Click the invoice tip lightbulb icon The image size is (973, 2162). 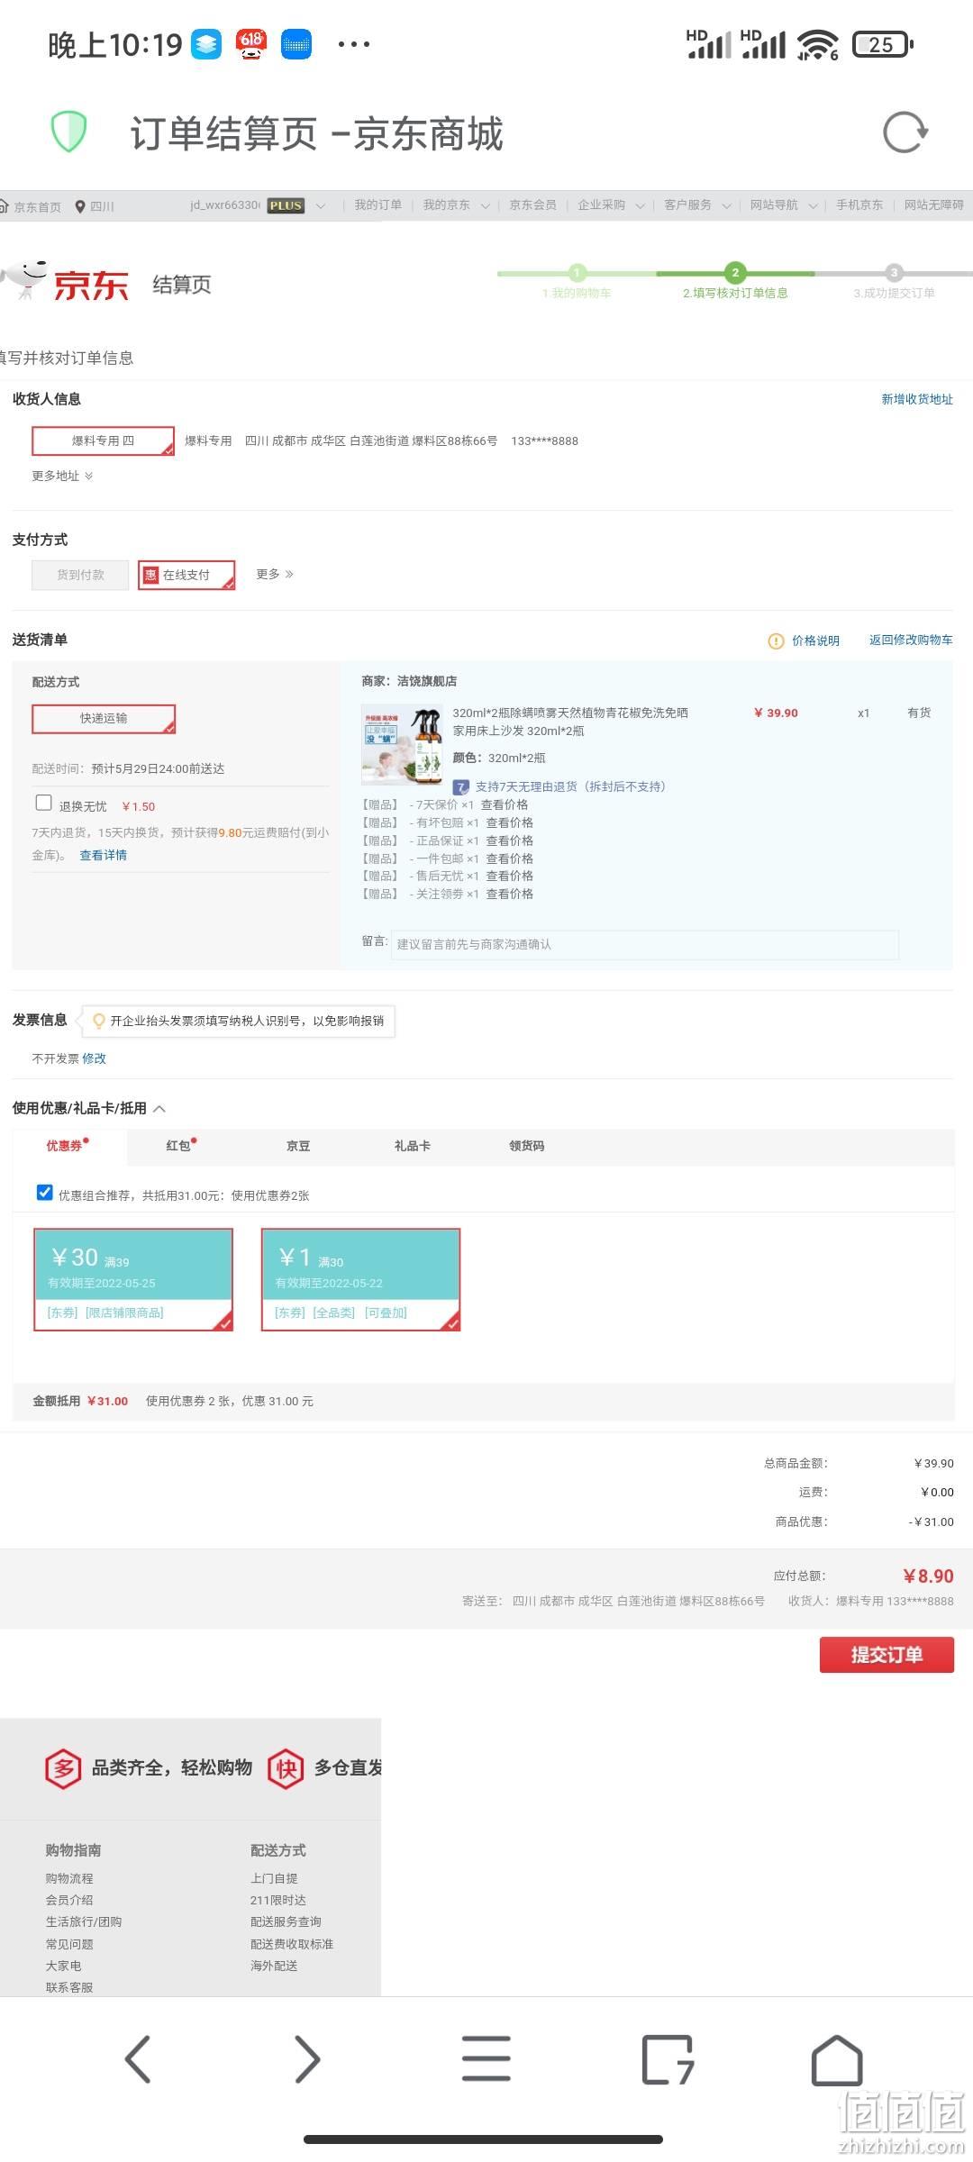[x=99, y=1021]
